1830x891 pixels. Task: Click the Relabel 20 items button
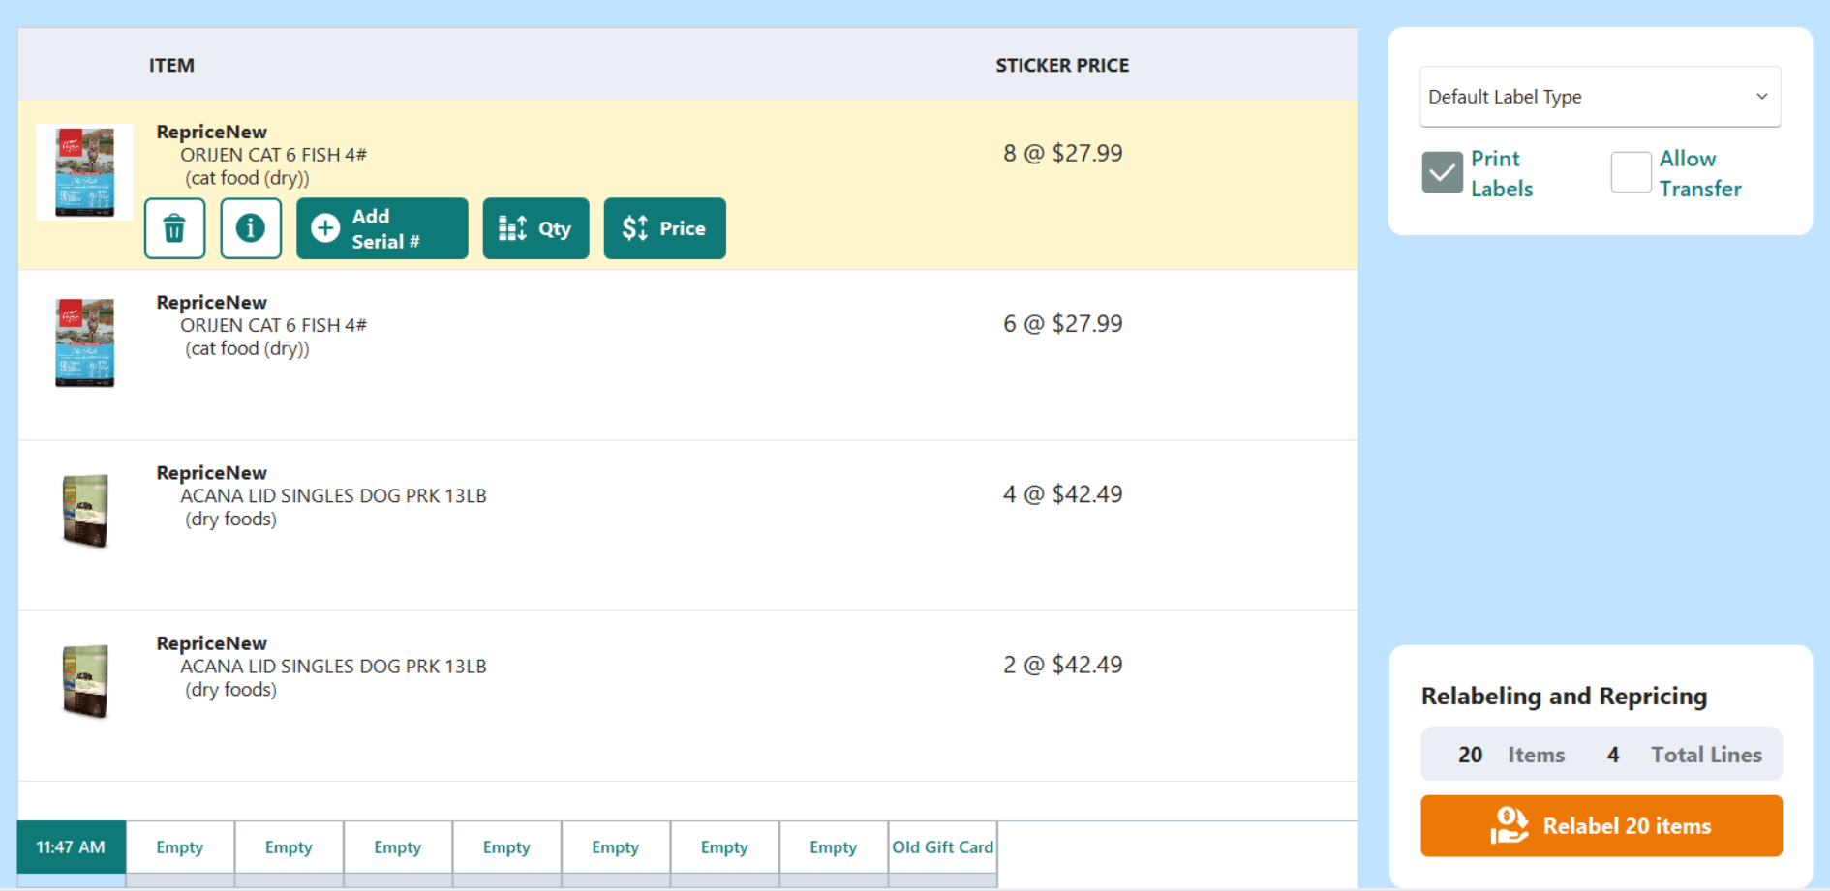click(1601, 825)
